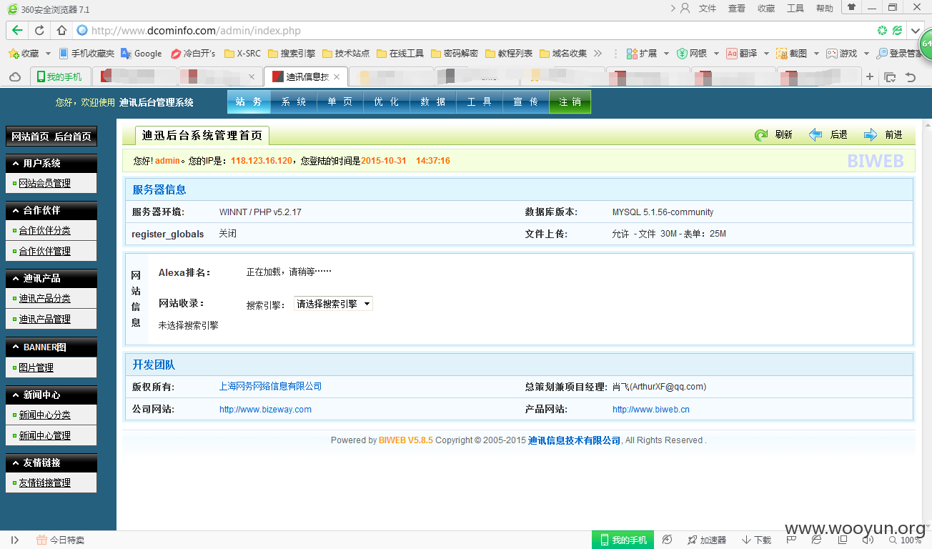Collapse 合作伙伴 sidebar section
This screenshot has width=932, height=549.
coord(51,211)
